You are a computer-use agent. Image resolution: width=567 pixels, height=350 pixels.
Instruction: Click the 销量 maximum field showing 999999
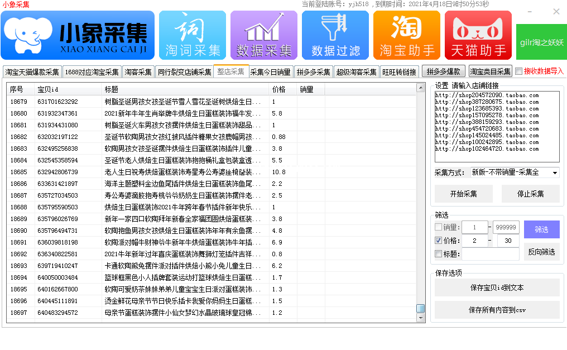click(x=506, y=227)
